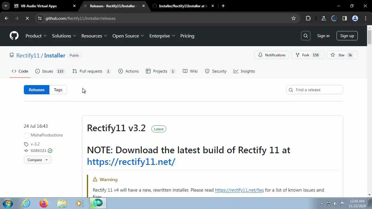Open the browser three-dot menu
Viewport: 372px width, 209px height.
(x=365, y=18)
